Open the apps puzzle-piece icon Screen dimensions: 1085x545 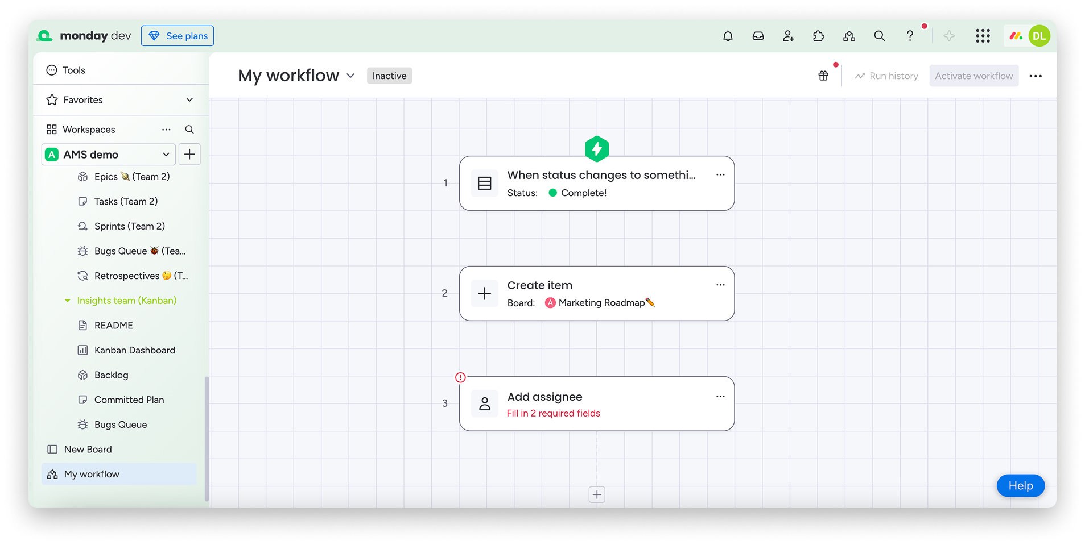pos(818,36)
